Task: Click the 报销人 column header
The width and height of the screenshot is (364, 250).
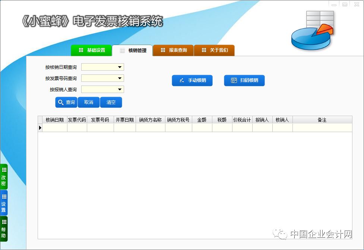Action: tap(262, 120)
